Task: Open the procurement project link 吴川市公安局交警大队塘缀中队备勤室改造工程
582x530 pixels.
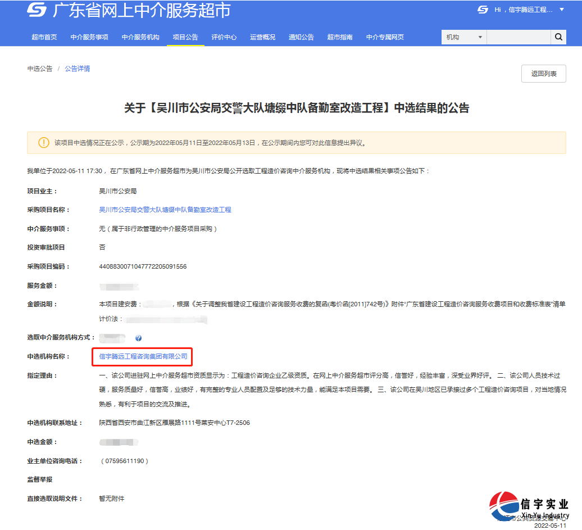Action: (166, 209)
